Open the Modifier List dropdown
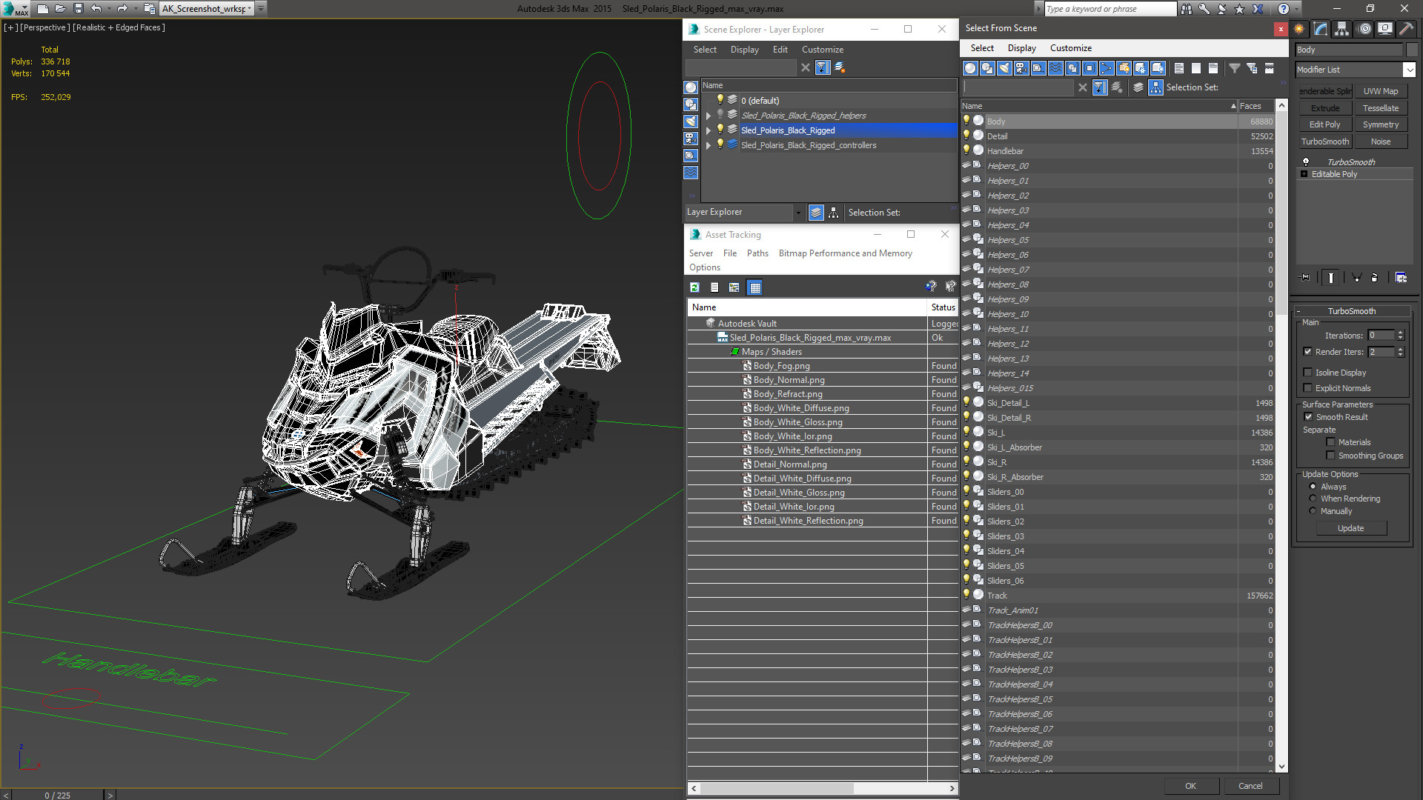The width and height of the screenshot is (1423, 800). pyautogui.click(x=1409, y=70)
